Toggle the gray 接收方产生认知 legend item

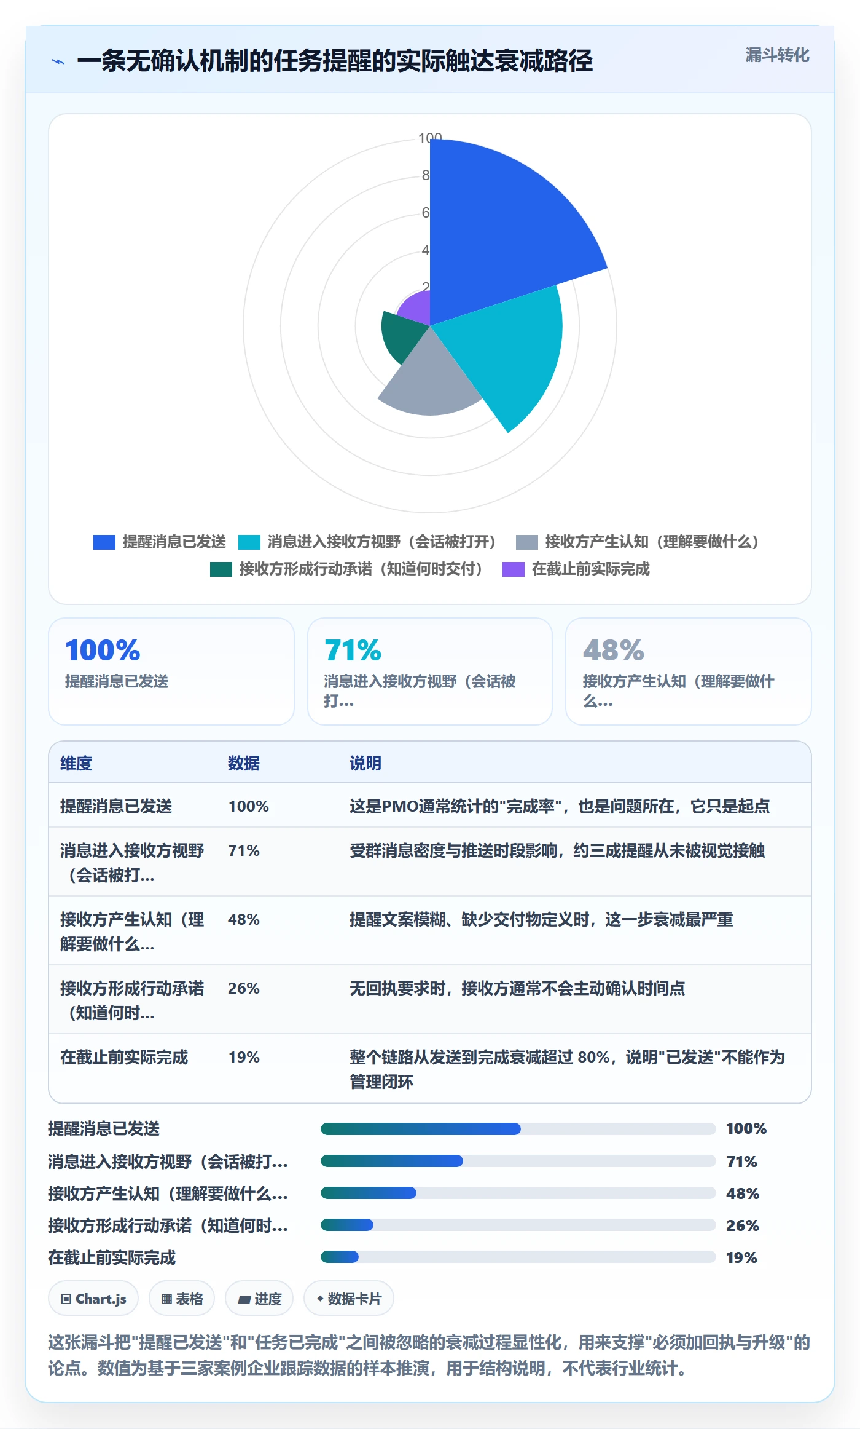(x=638, y=542)
